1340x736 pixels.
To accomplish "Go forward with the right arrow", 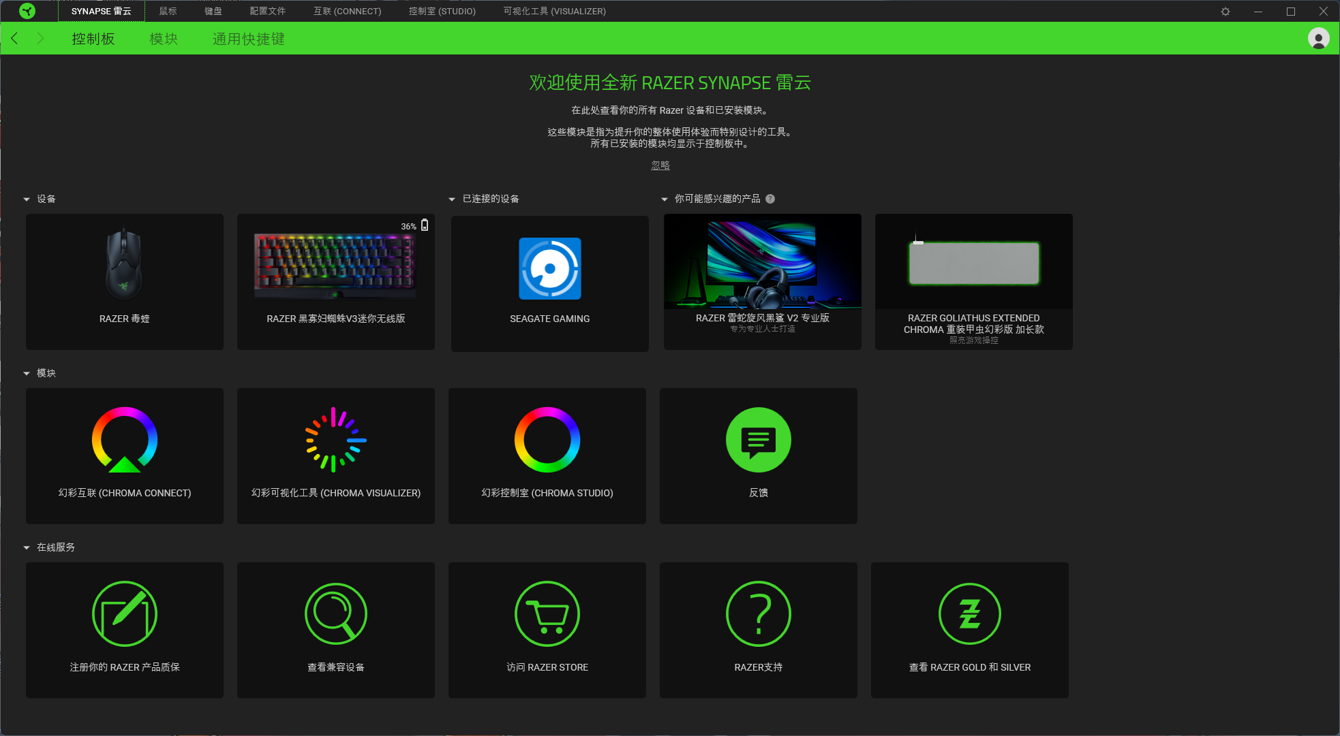I will 40,38.
